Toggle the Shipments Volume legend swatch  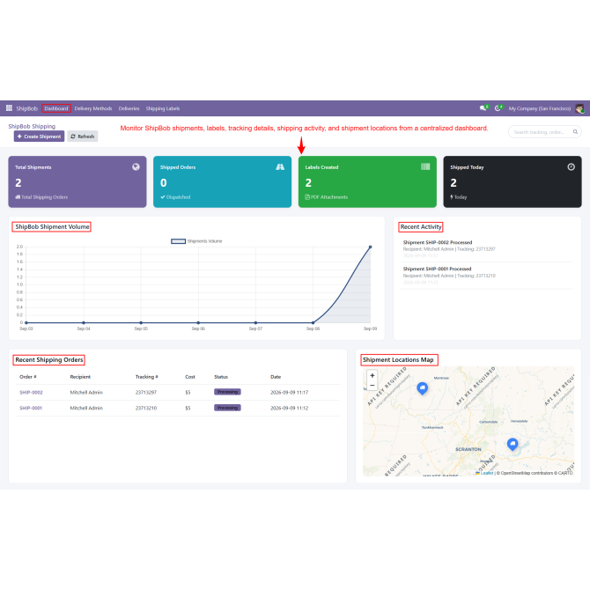(179, 241)
